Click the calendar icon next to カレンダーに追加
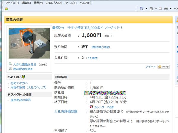This screenshot has height=133, width=178. click(x=91, y=107)
